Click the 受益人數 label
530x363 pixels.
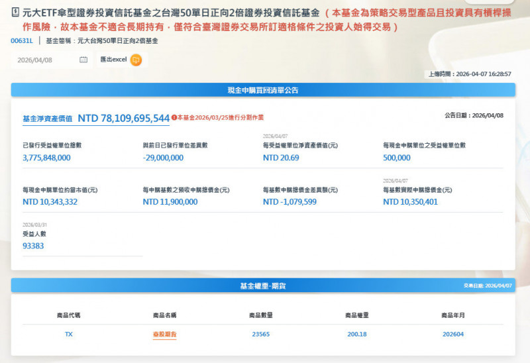coord(34,234)
